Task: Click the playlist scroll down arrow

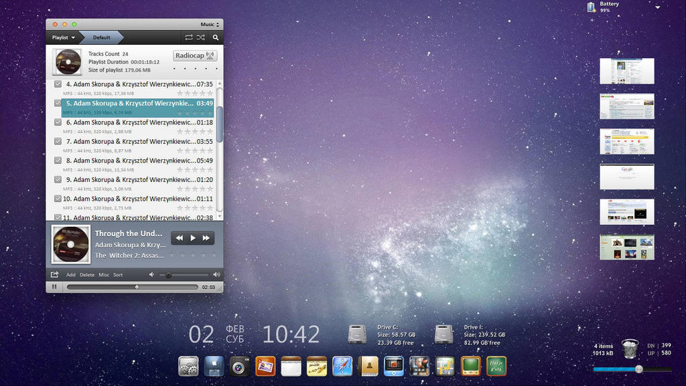Action: click(220, 216)
